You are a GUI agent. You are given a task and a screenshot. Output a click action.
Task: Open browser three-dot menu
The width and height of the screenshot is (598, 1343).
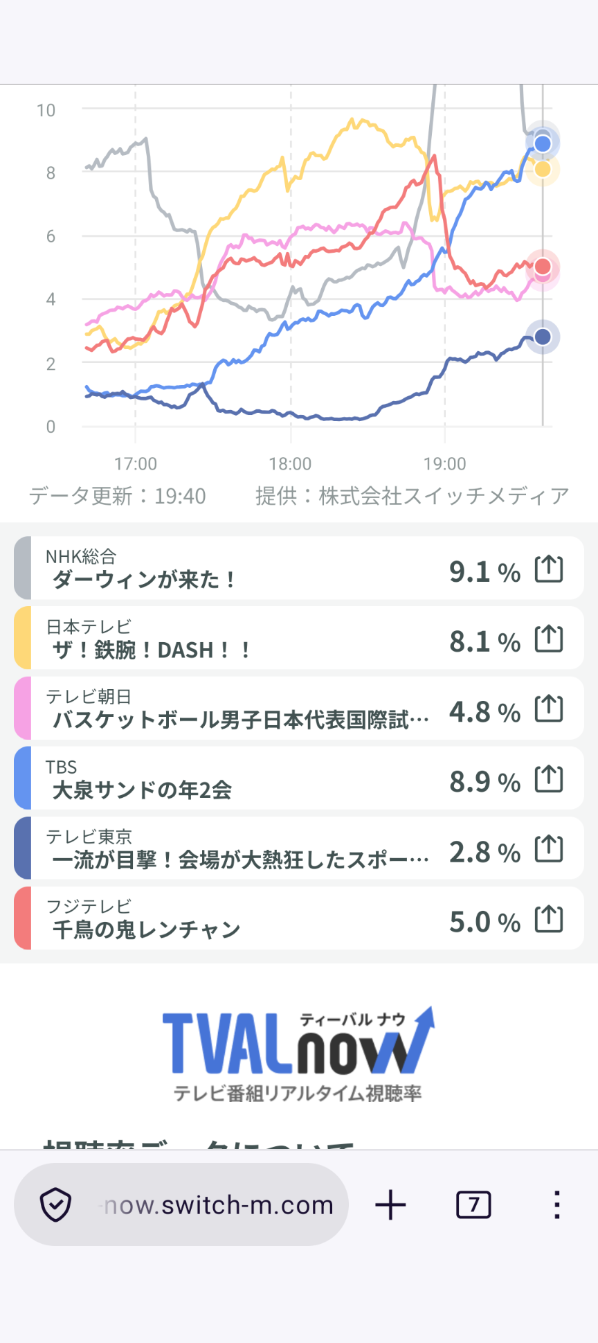556,1204
